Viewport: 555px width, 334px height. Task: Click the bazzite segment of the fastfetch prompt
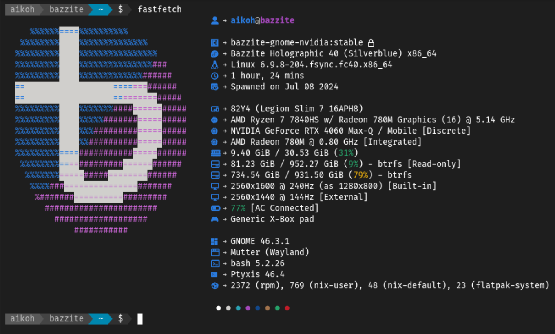click(x=66, y=9)
